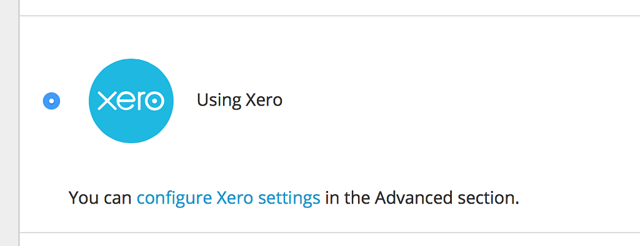640x246 pixels.
Task: Click the word "Xero" in the option label
Action: pyautogui.click(x=264, y=100)
